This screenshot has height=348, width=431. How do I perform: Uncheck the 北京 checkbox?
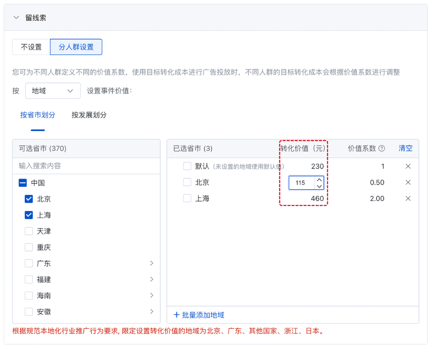pyautogui.click(x=28, y=199)
